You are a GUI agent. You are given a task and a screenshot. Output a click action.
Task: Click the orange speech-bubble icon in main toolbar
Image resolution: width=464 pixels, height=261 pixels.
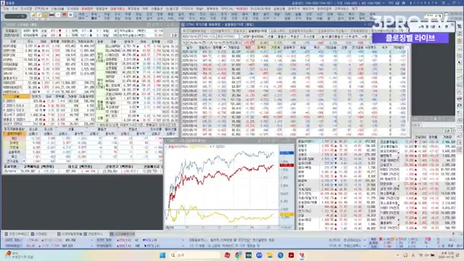click(65, 15)
